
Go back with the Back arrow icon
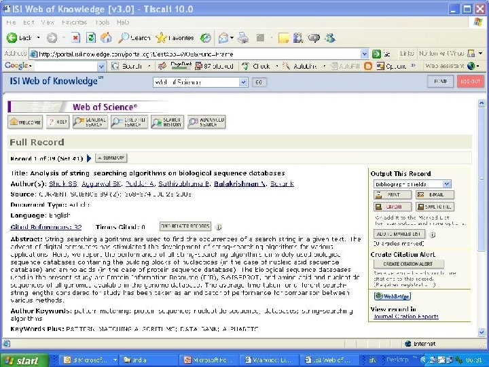12,38
